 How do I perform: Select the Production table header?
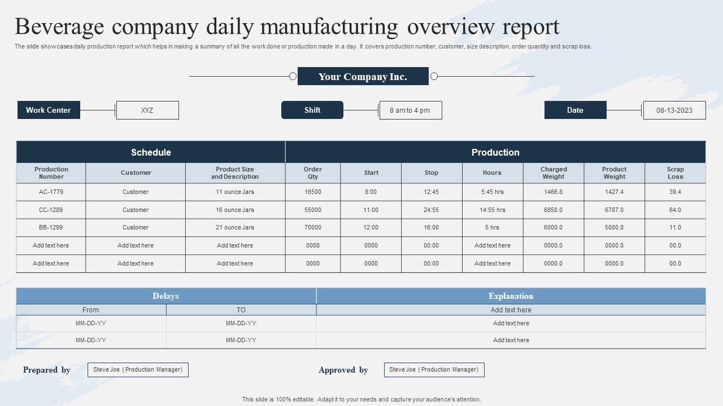click(x=495, y=152)
